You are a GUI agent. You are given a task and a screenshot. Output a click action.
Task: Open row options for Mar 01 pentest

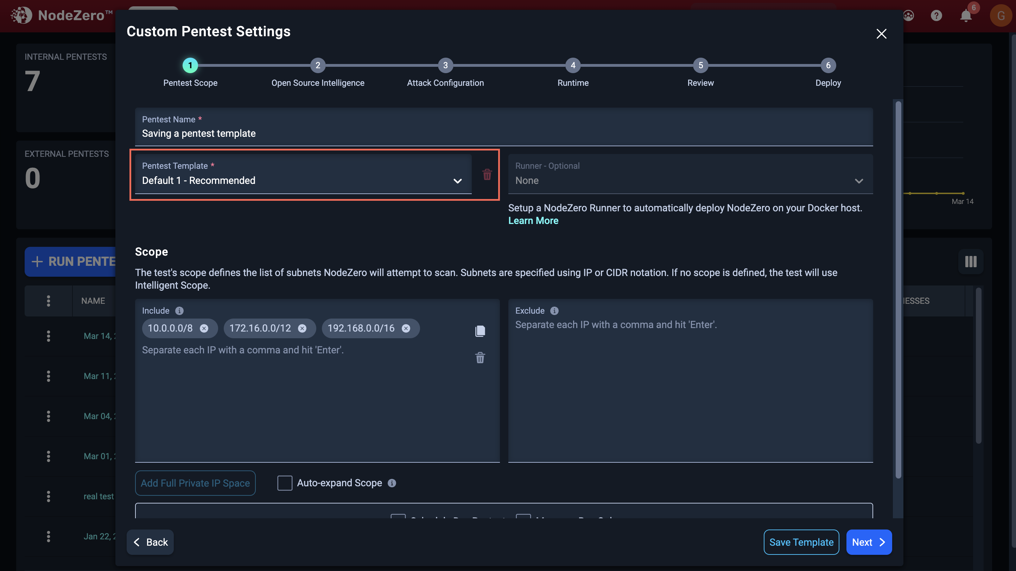tap(49, 456)
